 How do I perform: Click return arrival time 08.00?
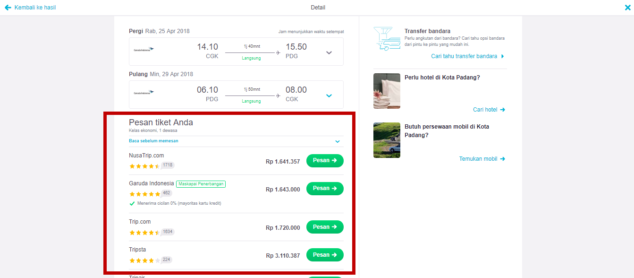click(296, 90)
